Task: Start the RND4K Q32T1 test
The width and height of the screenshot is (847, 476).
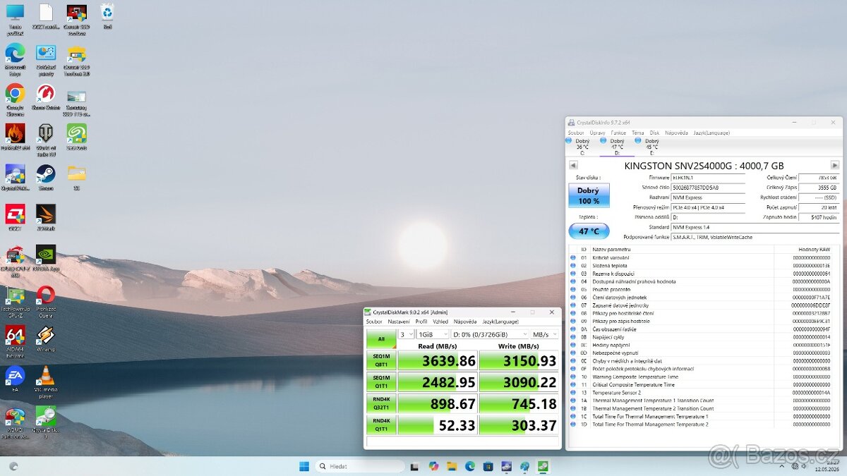Action: (381, 404)
